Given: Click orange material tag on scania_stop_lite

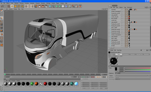Looking at the screenshot, I should [x=129, y=17].
